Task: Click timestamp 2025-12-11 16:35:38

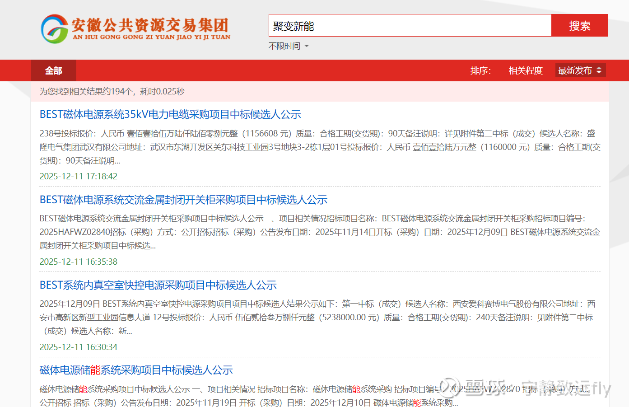Action: point(79,262)
